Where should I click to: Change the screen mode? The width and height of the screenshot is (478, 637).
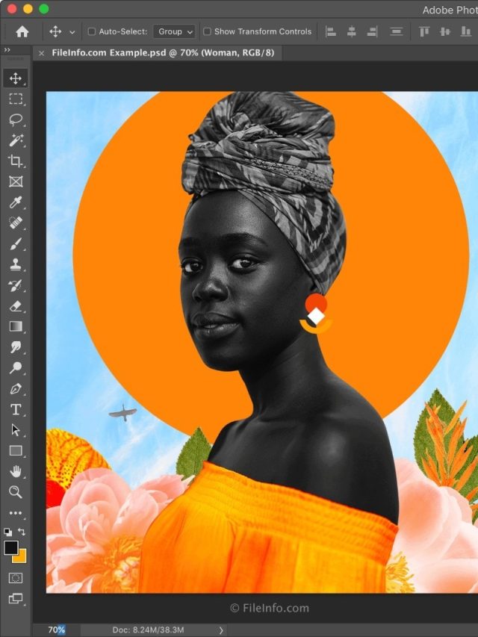[16, 598]
